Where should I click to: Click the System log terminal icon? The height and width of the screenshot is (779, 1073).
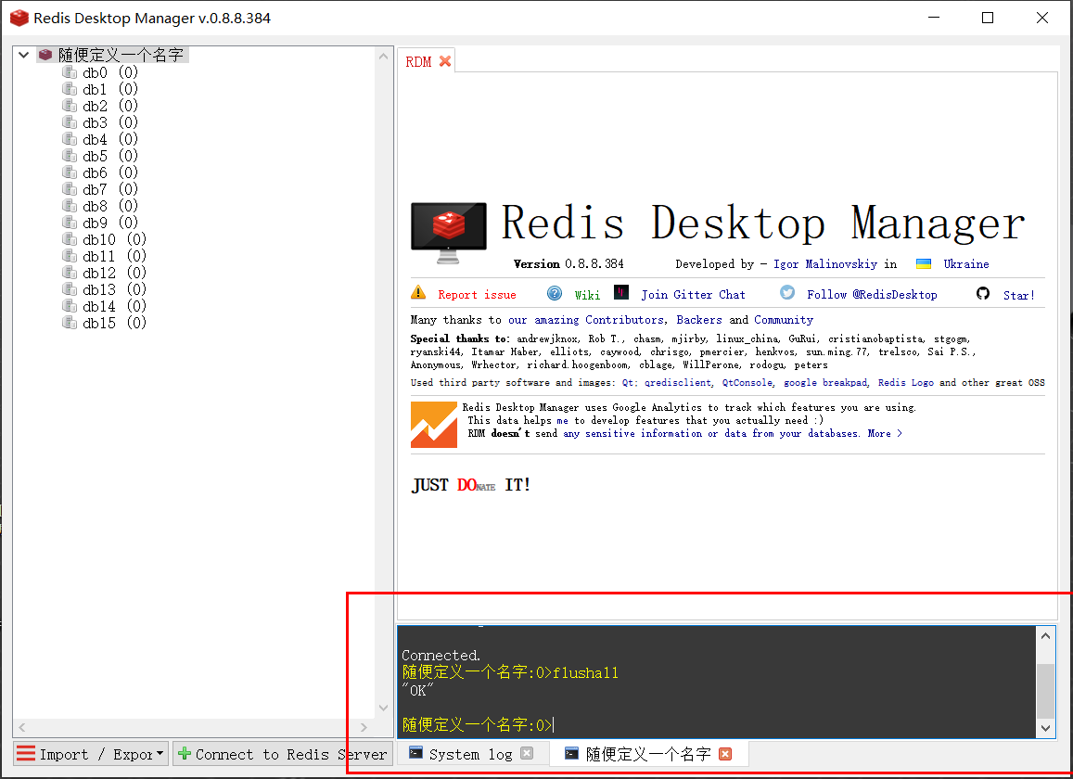click(415, 752)
